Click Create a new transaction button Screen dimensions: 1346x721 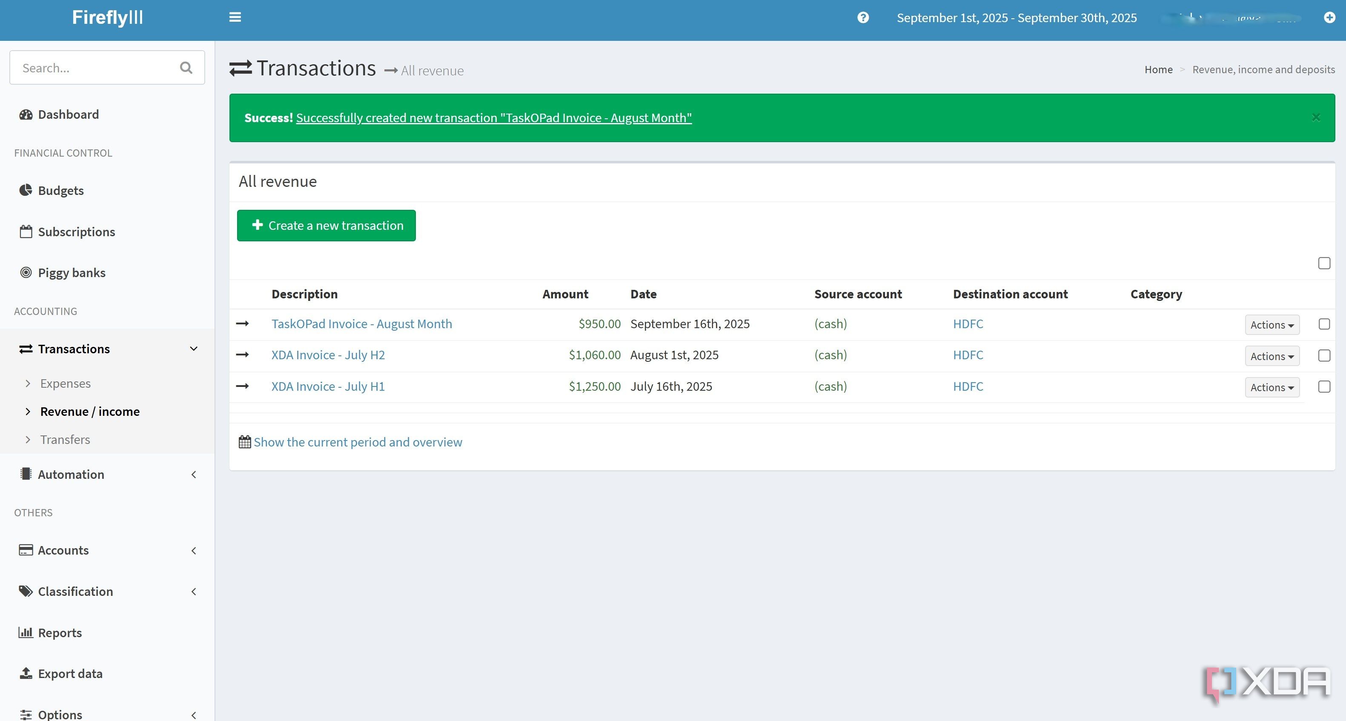click(326, 226)
